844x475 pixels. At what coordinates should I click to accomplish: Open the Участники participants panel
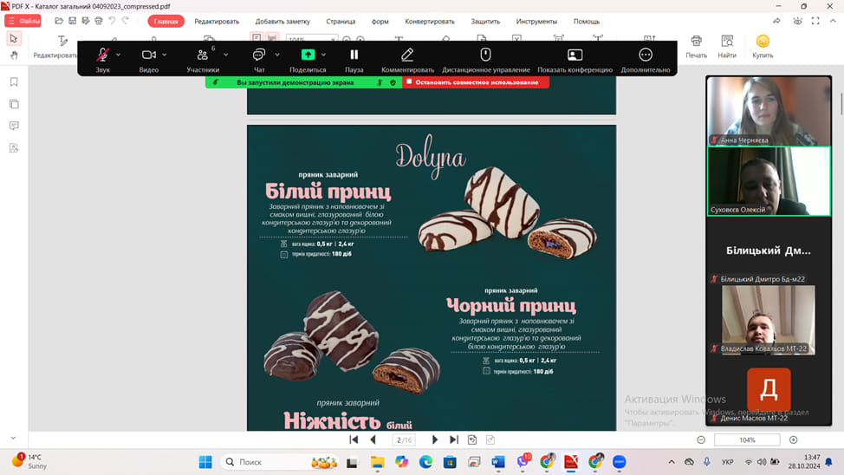(x=203, y=55)
